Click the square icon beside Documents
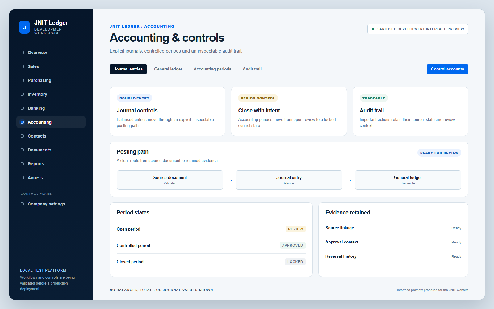Screen dimensions: 494x309 22,150
